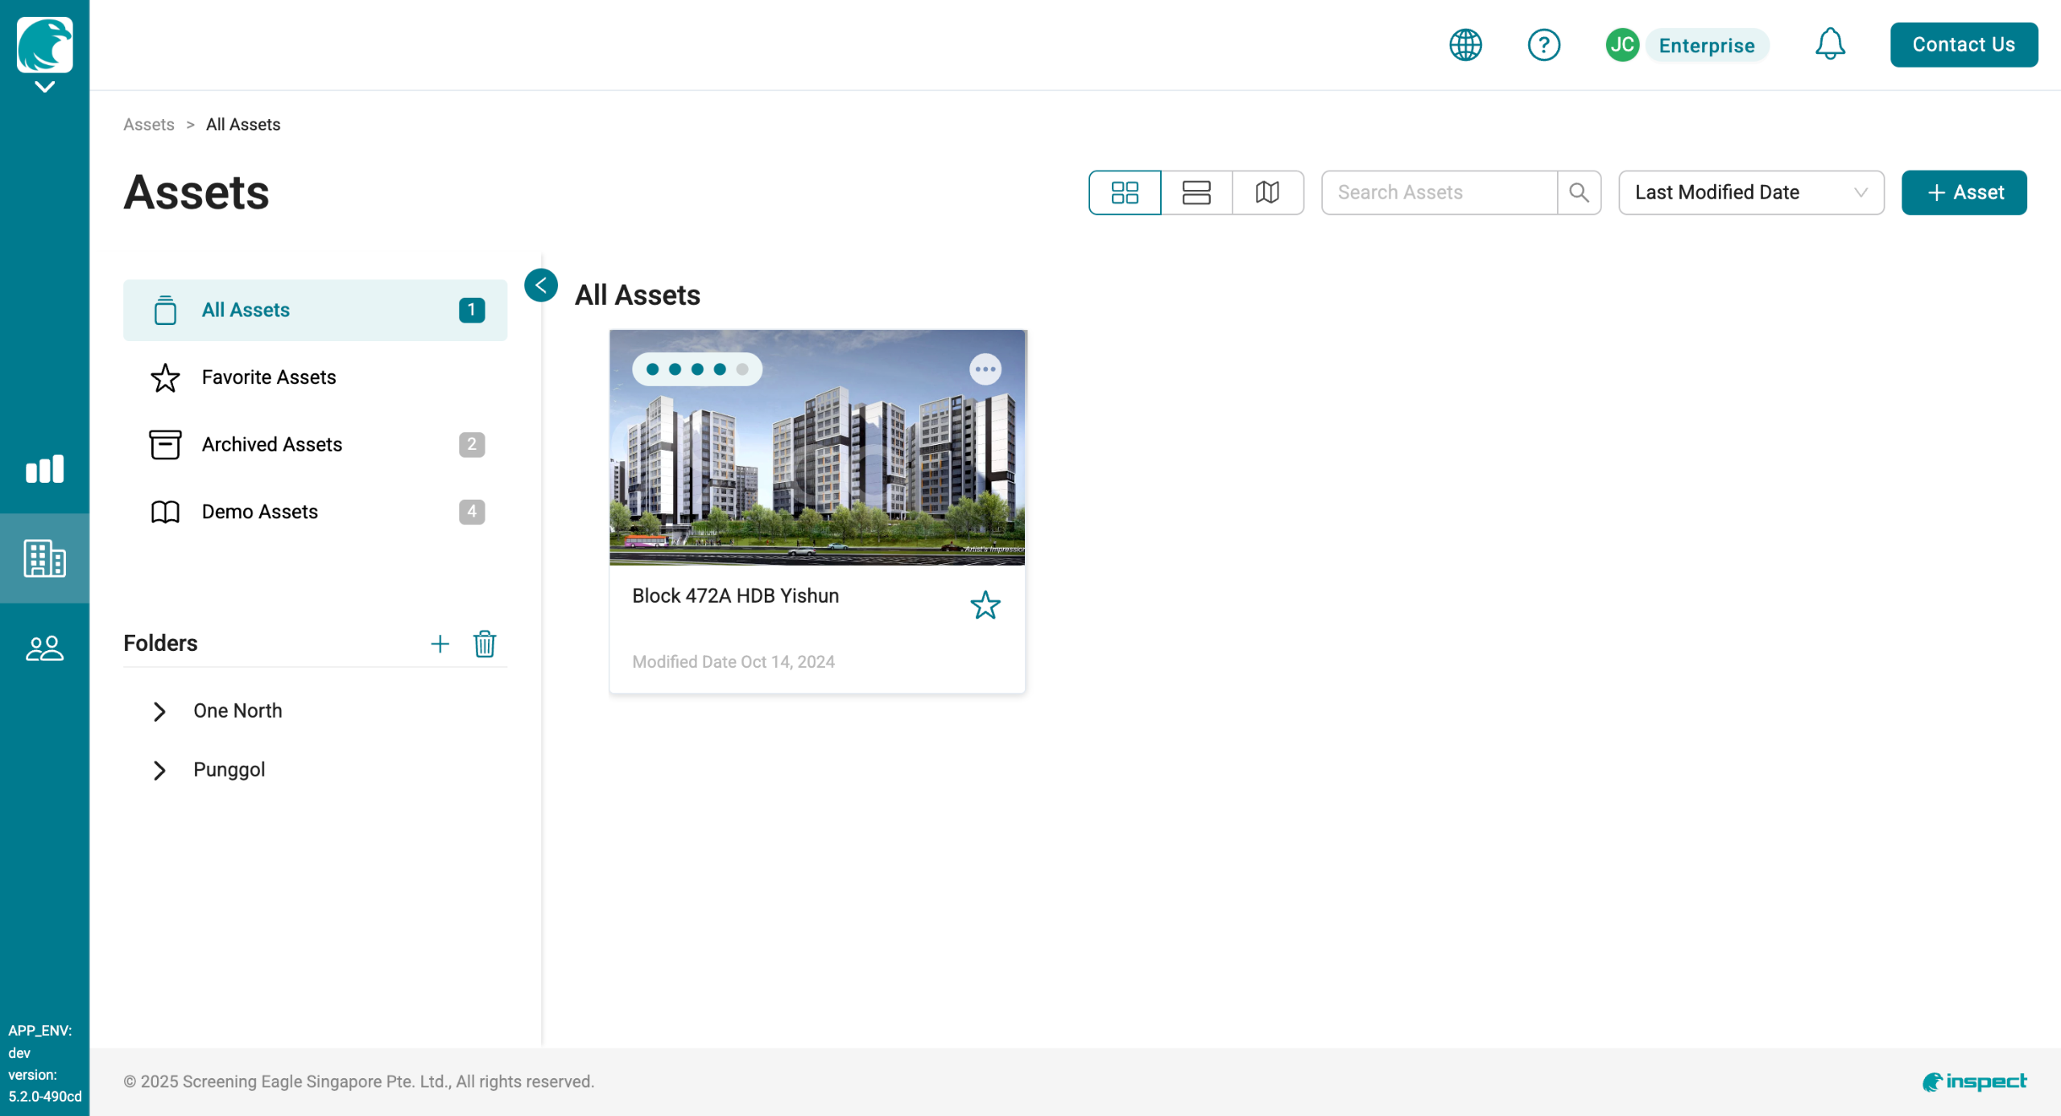The image size is (2061, 1116).
Task: Favorite the Block 472A HDB Yishun asset
Action: (x=985, y=605)
